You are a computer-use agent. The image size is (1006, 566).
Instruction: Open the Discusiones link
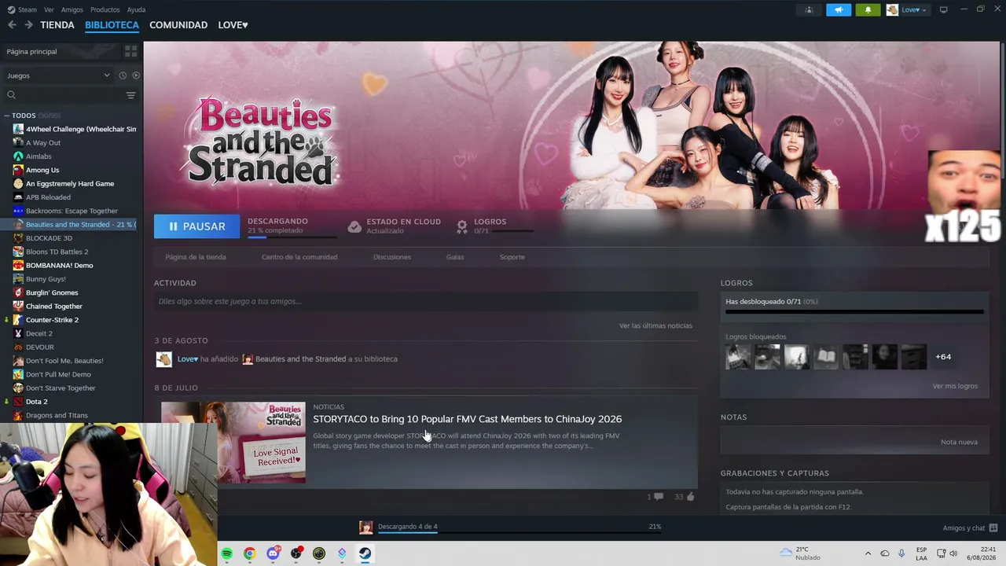[392, 257]
